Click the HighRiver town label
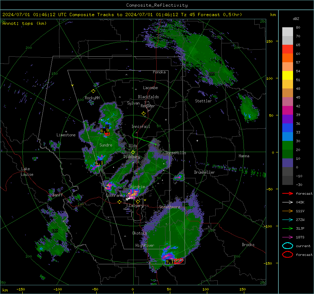Viewport: 314px width, 294px height. (145, 245)
